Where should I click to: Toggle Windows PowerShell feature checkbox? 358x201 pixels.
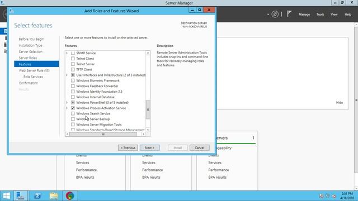(x=73, y=103)
